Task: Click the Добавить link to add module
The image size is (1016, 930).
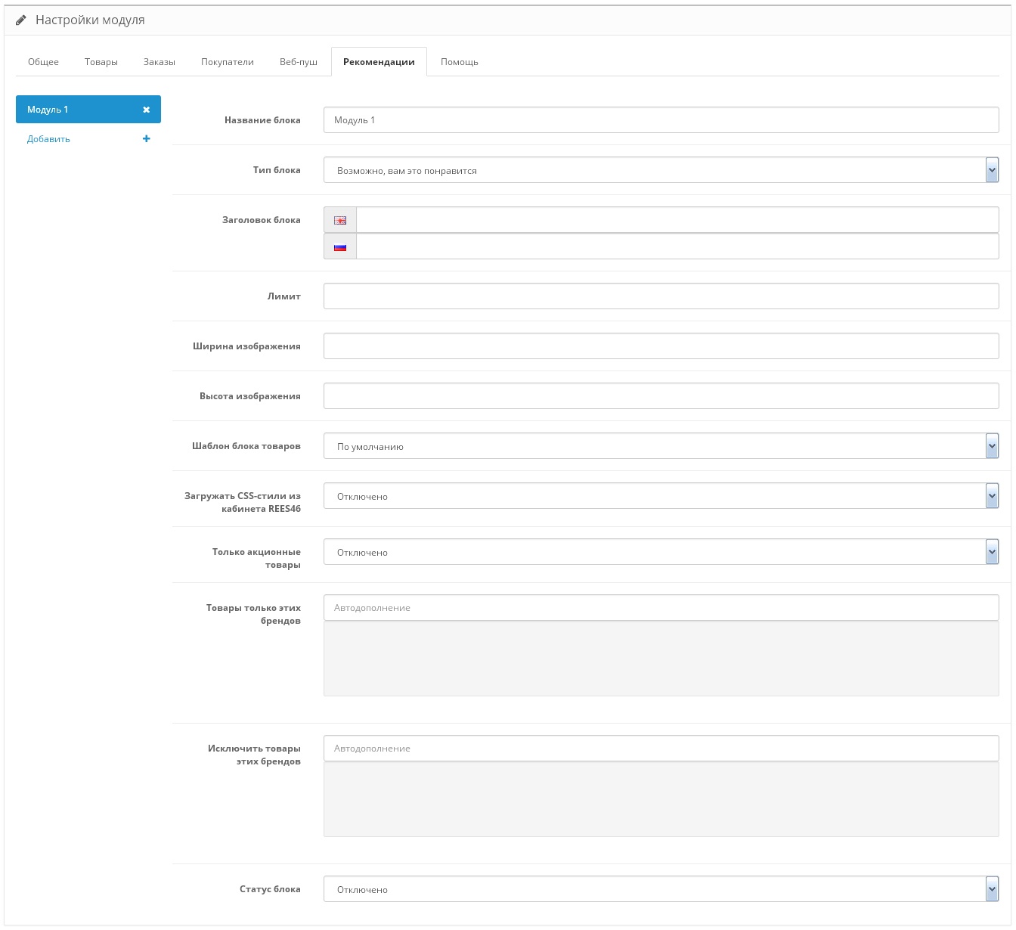Action: point(48,139)
